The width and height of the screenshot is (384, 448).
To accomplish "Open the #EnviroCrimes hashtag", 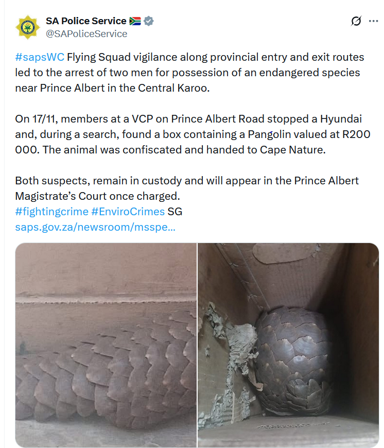I will pyautogui.click(x=129, y=211).
